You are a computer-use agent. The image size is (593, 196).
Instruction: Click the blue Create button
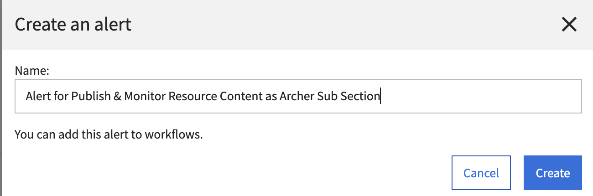tap(553, 173)
